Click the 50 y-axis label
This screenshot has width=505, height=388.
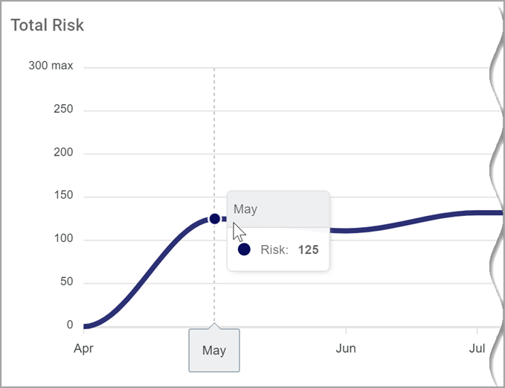pyautogui.click(x=65, y=282)
